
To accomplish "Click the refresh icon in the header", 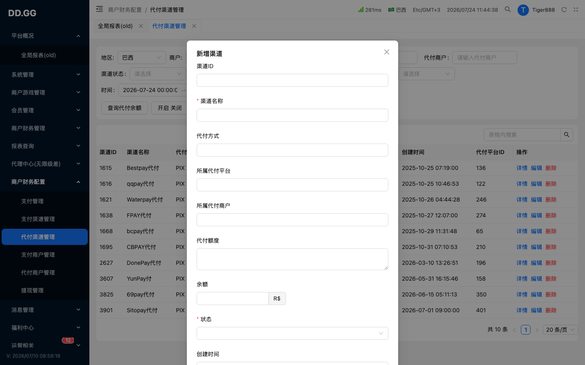I will click(x=564, y=9).
